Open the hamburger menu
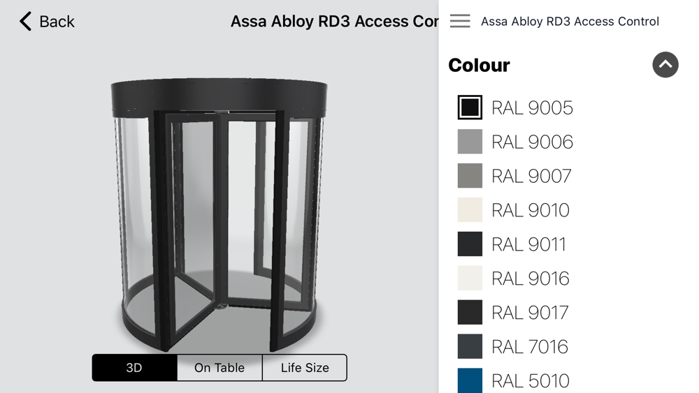 coord(460,22)
